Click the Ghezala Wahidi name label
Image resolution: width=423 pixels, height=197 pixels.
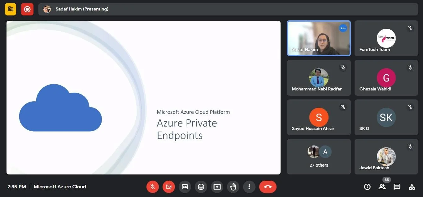point(375,89)
